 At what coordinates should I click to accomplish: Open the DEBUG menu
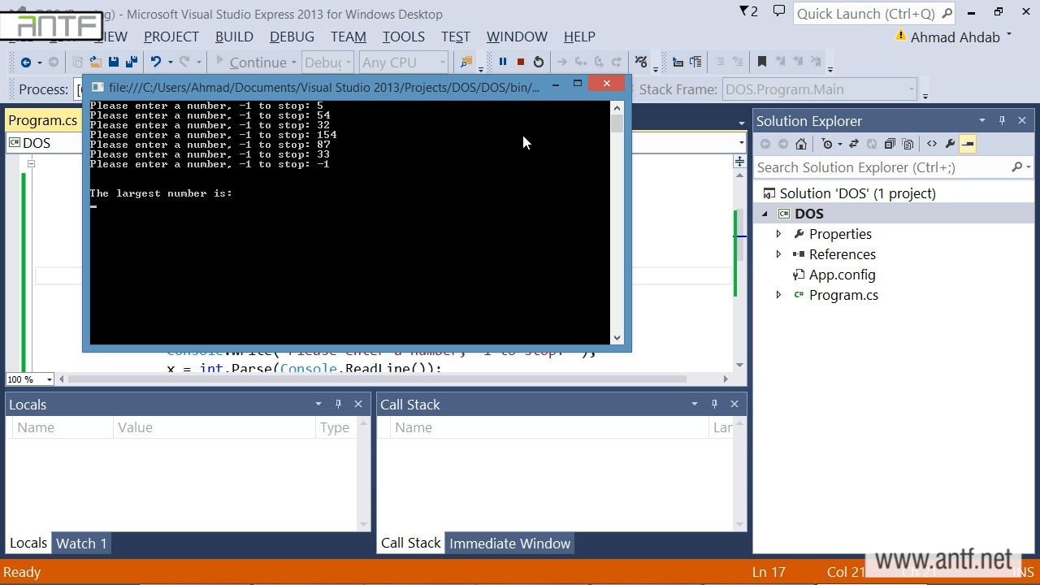292,37
